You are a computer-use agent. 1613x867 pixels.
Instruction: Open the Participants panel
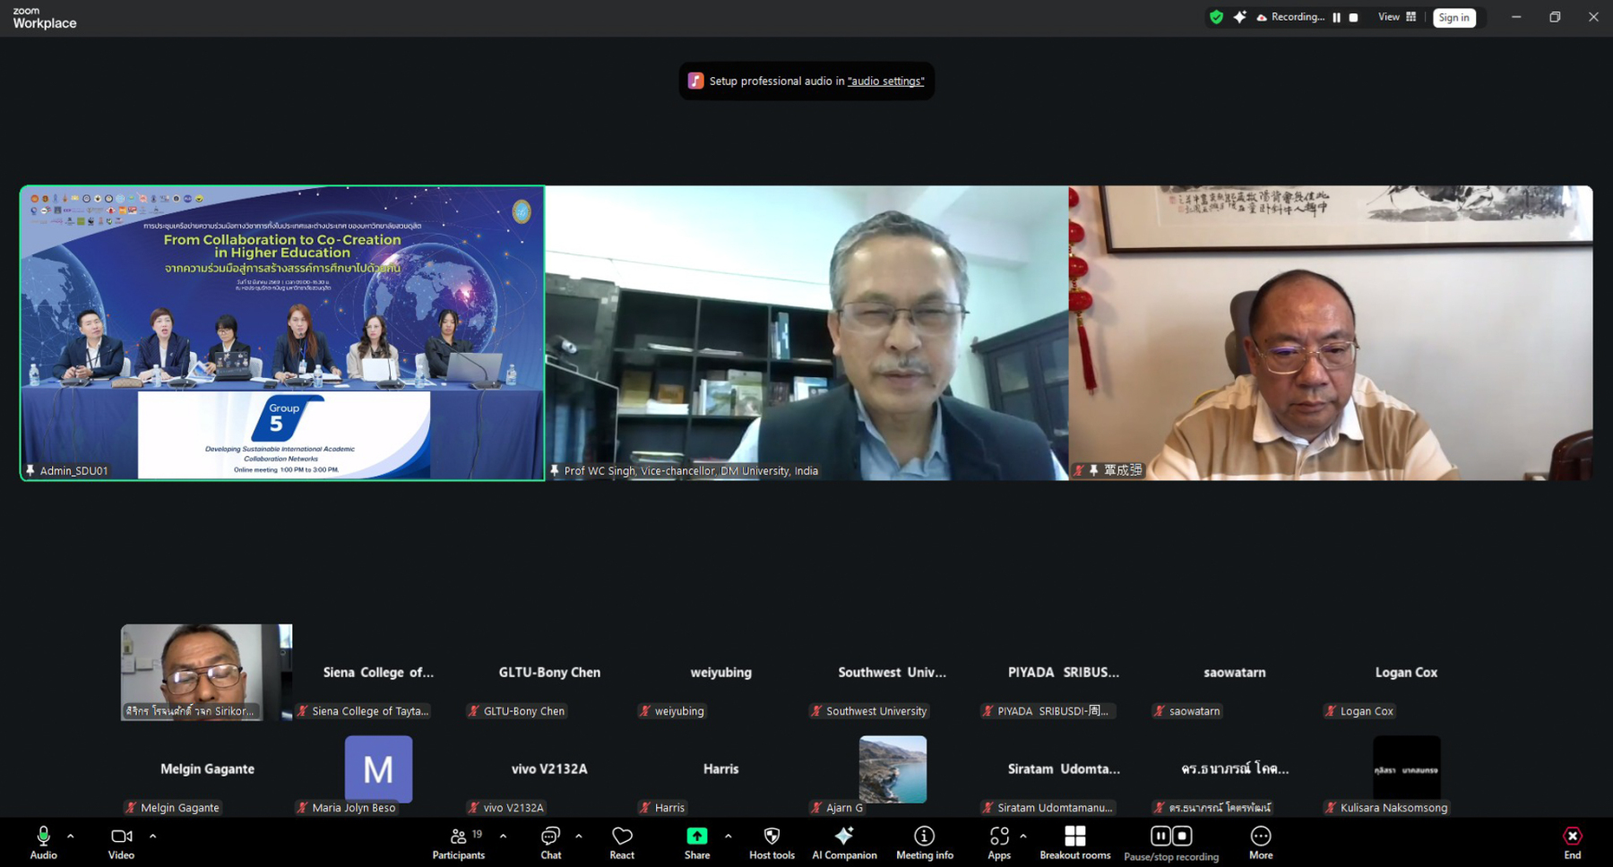[x=459, y=842]
